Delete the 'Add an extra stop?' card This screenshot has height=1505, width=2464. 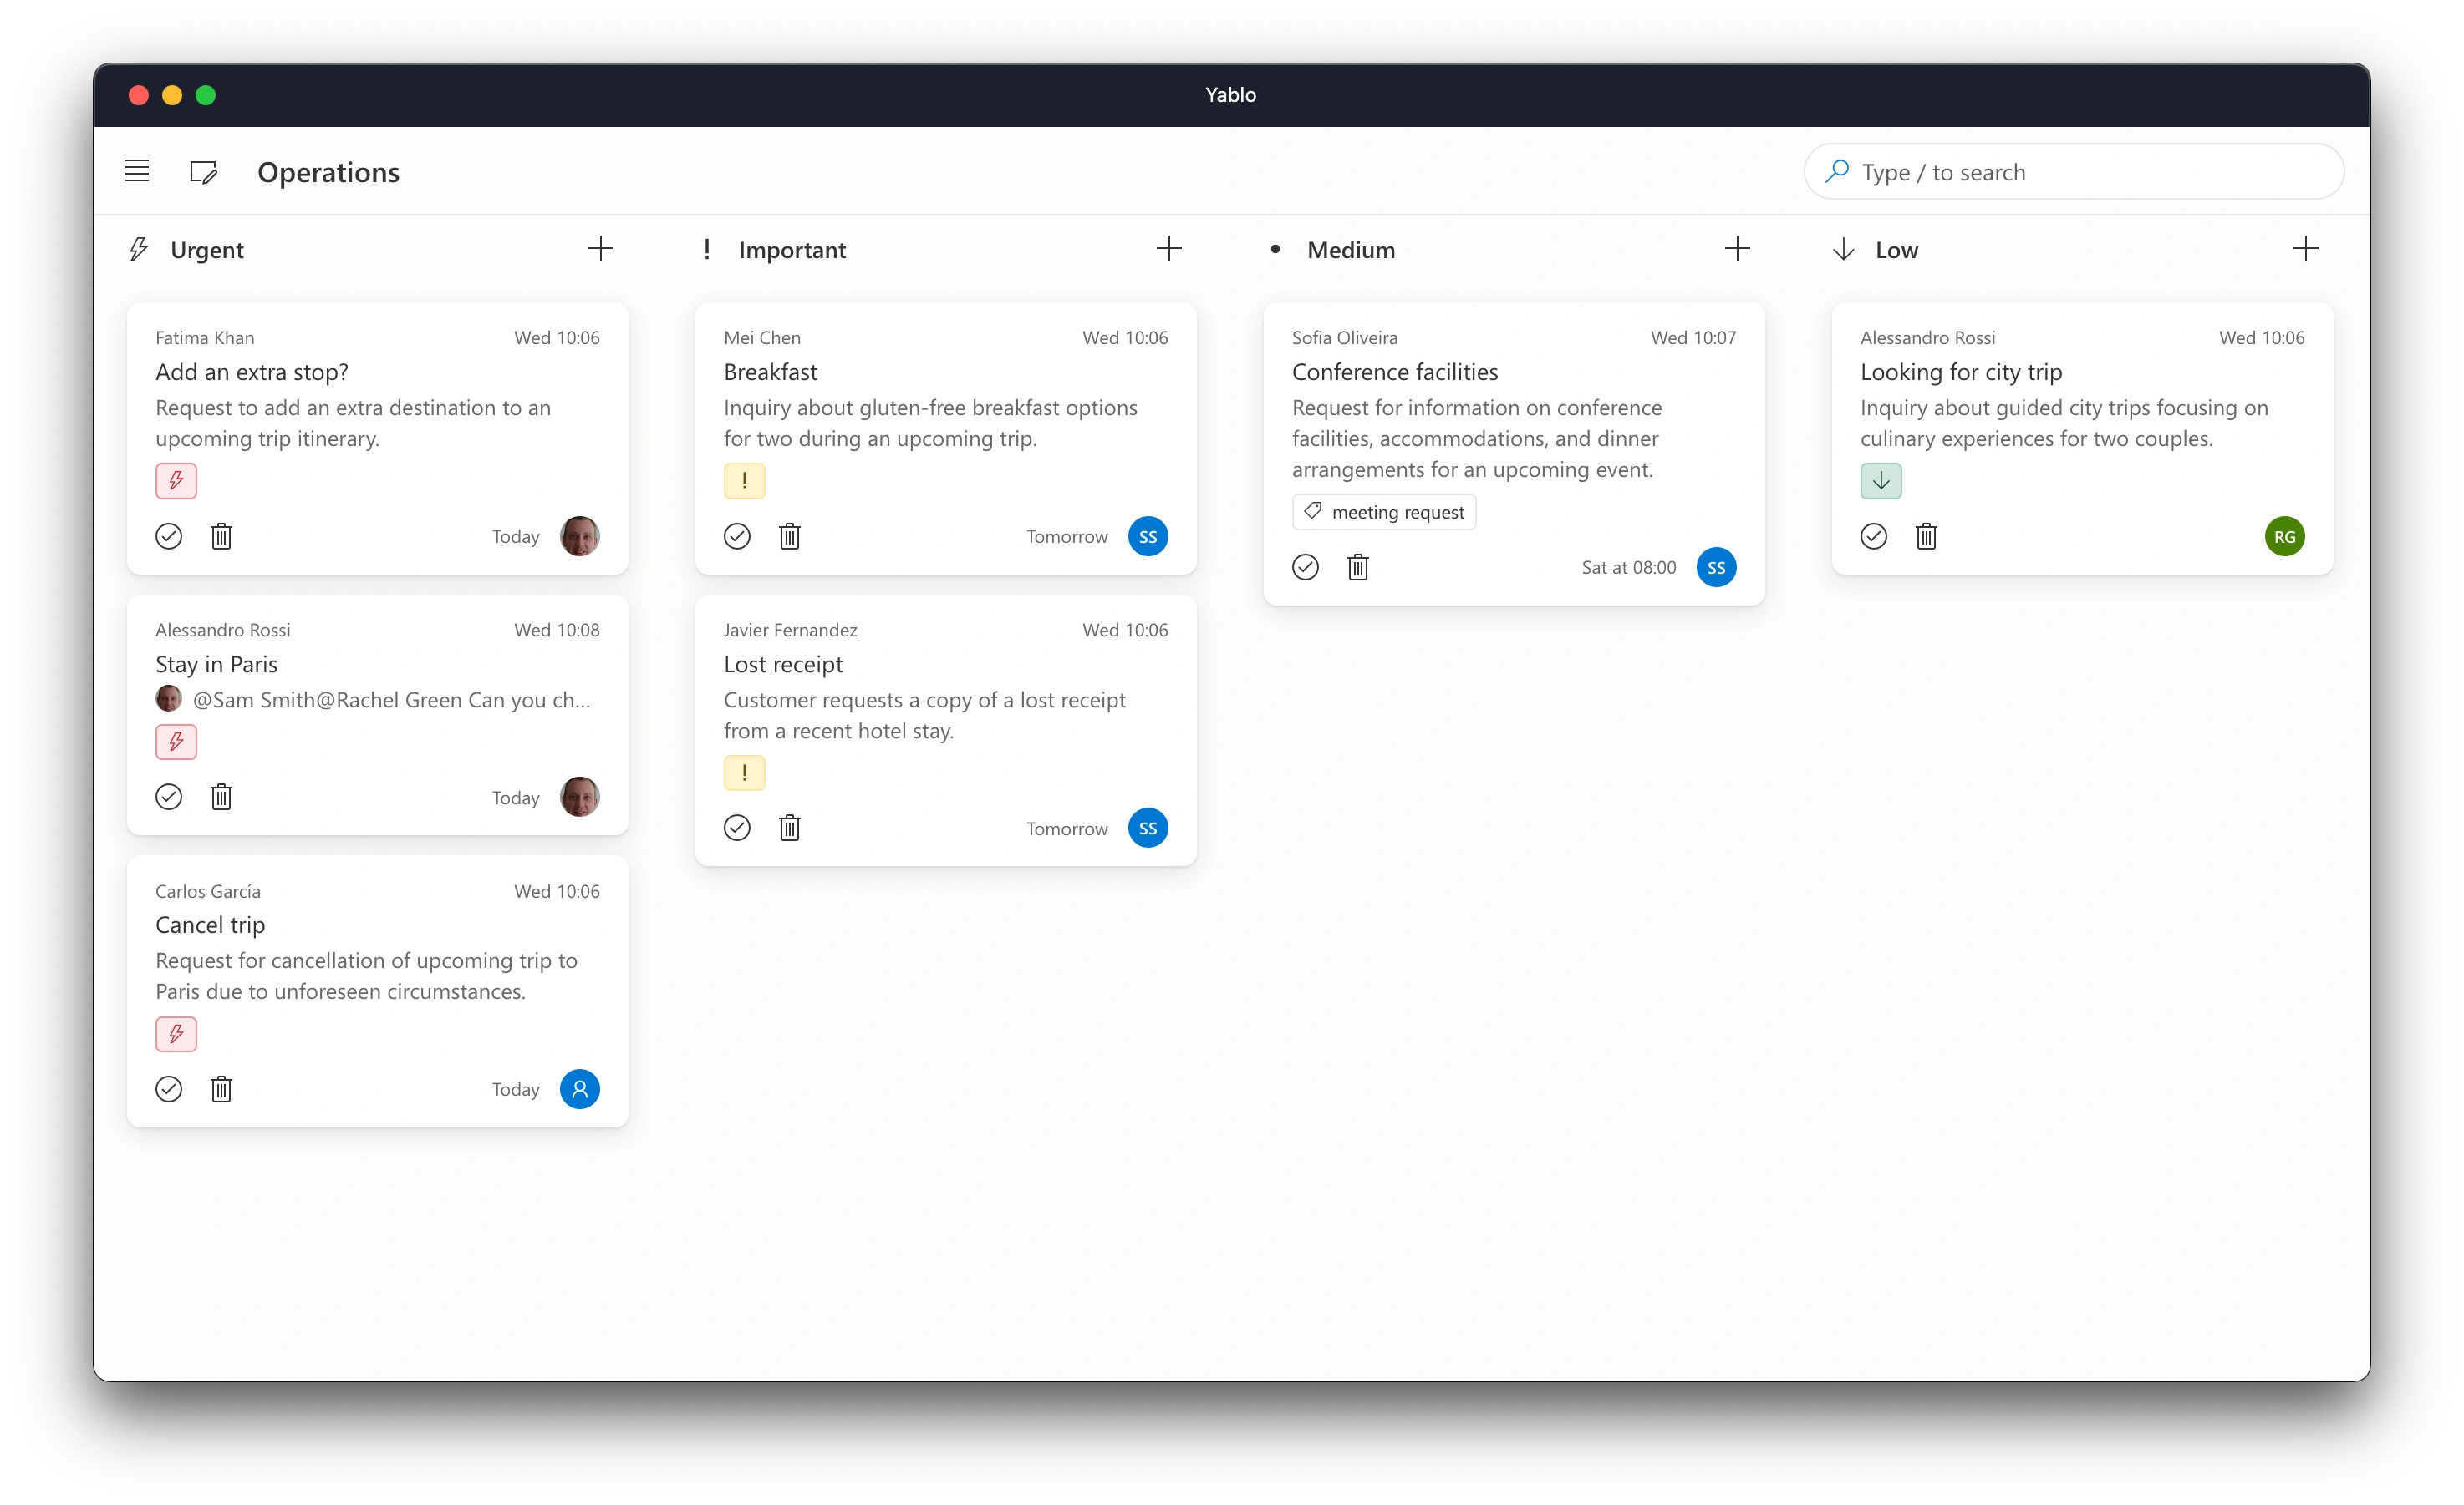pyautogui.click(x=221, y=537)
